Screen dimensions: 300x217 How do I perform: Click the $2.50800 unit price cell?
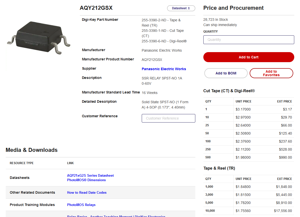243,134
